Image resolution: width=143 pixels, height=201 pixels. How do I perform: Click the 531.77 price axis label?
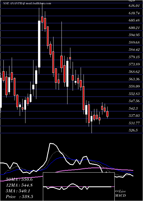[134, 123]
